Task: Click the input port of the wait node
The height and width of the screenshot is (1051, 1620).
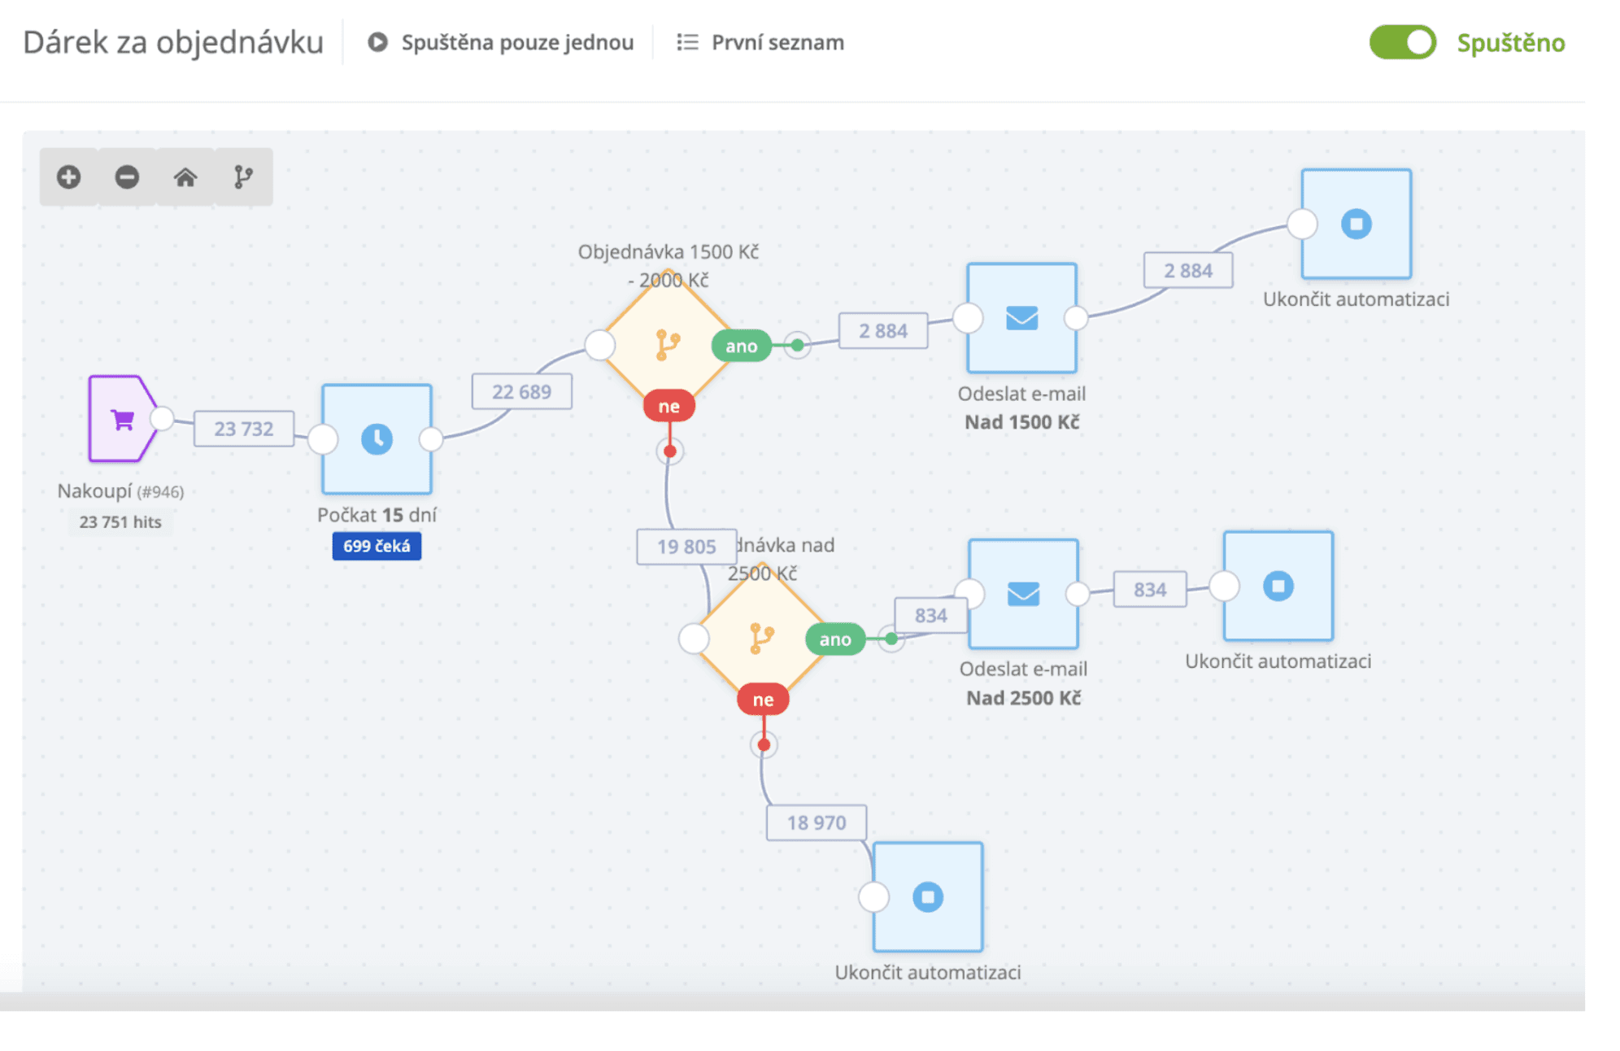Action: [x=323, y=439]
